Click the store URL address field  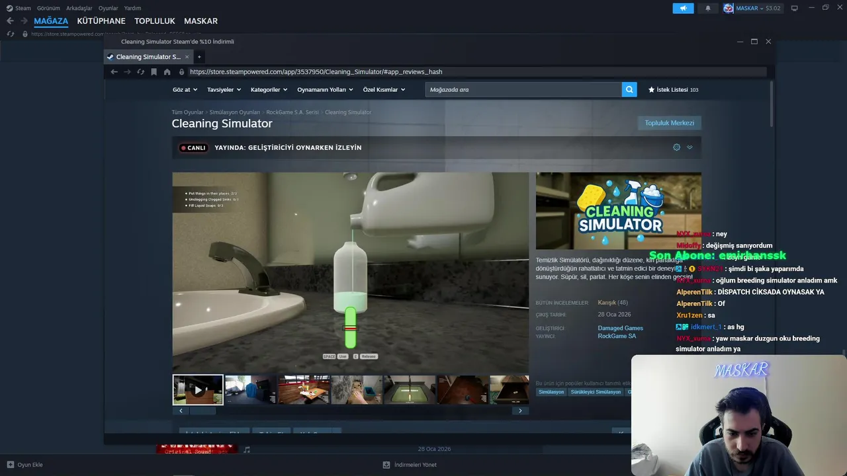[476, 71]
